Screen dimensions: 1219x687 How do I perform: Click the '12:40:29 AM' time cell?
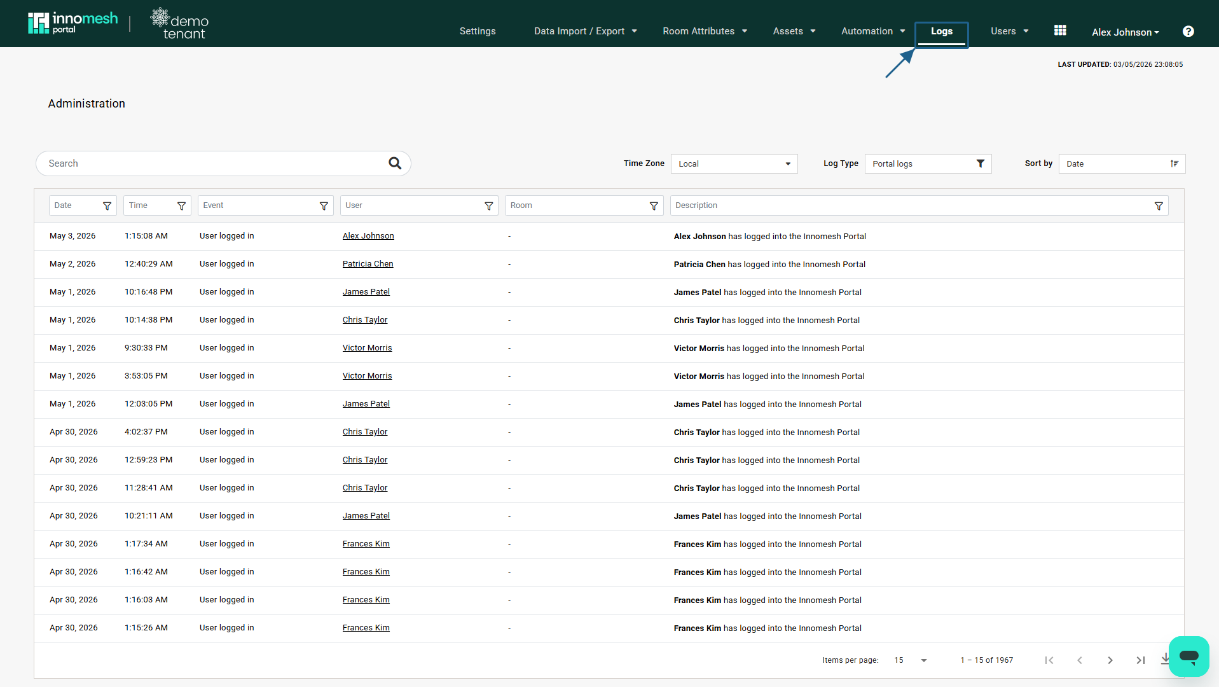click(148, 264)
